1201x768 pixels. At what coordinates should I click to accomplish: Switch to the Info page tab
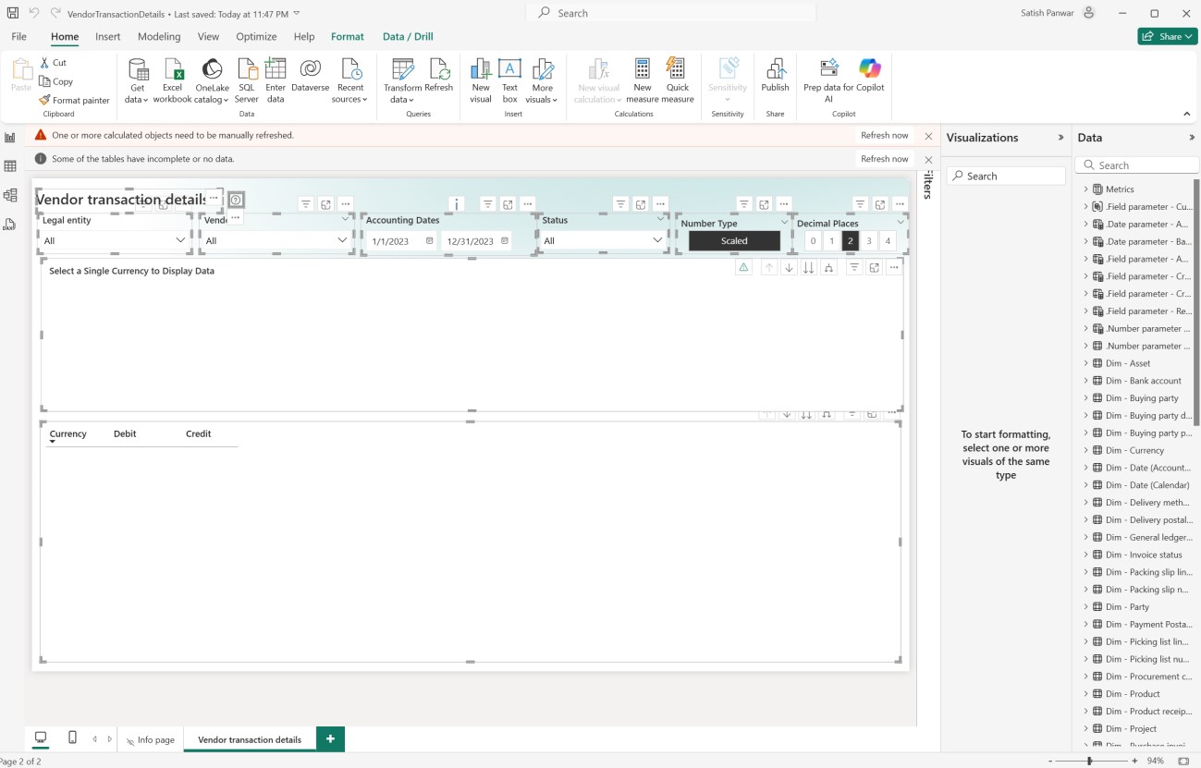(x=151, y=739)
